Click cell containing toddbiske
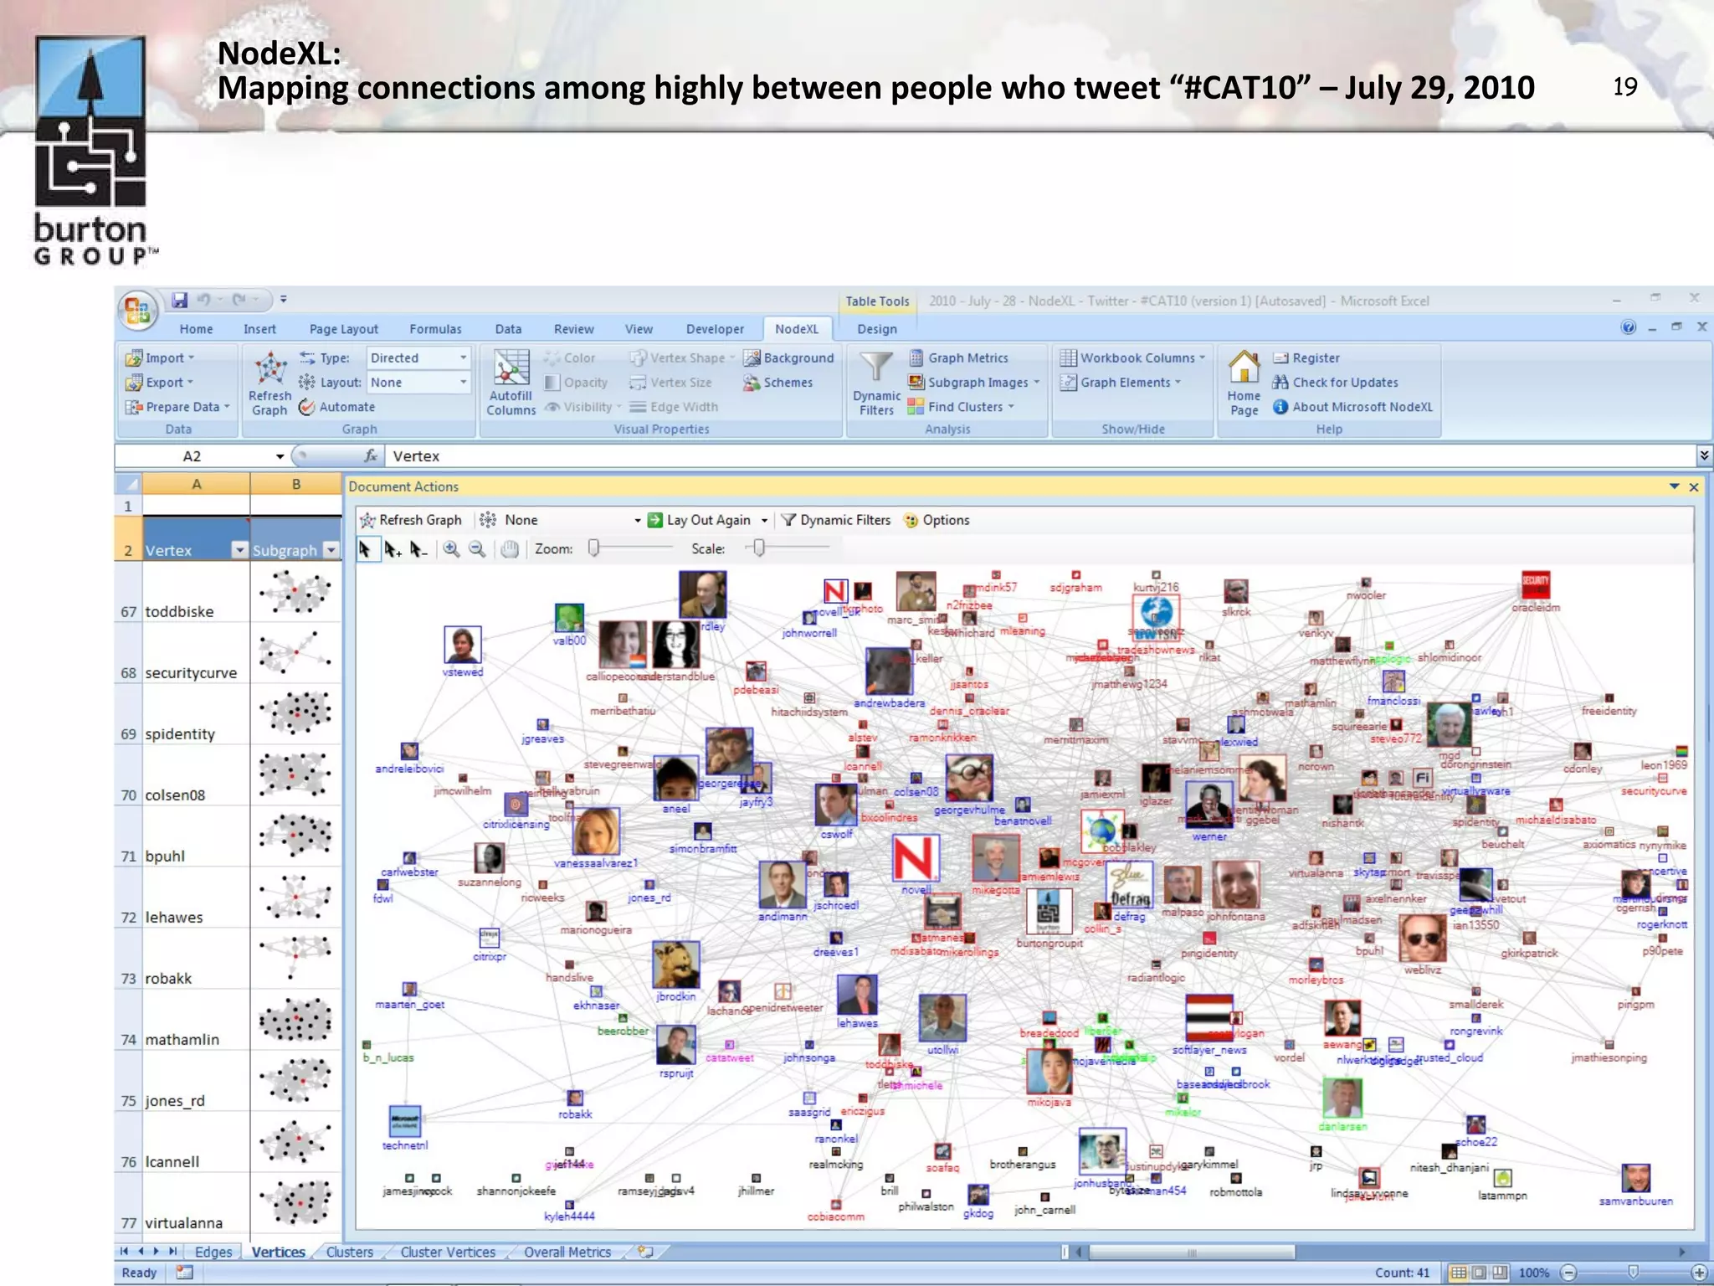The image size is (1714, 1286). [x=196, y=593]
